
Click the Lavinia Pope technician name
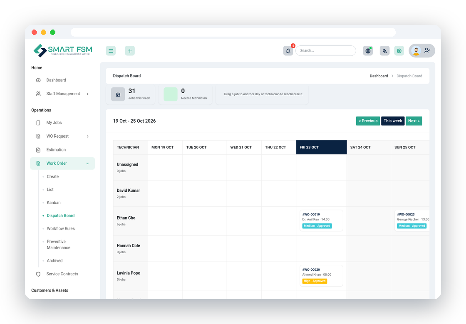click(129, 273)
